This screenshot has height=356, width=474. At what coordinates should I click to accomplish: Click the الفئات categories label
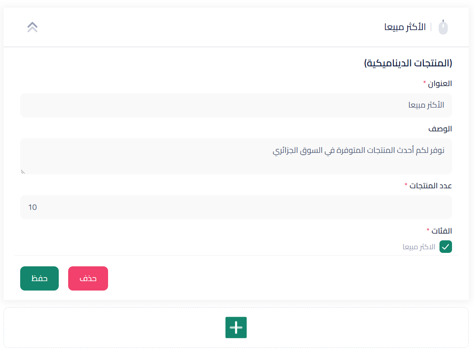pyautogui.click(x=441, y=231)
